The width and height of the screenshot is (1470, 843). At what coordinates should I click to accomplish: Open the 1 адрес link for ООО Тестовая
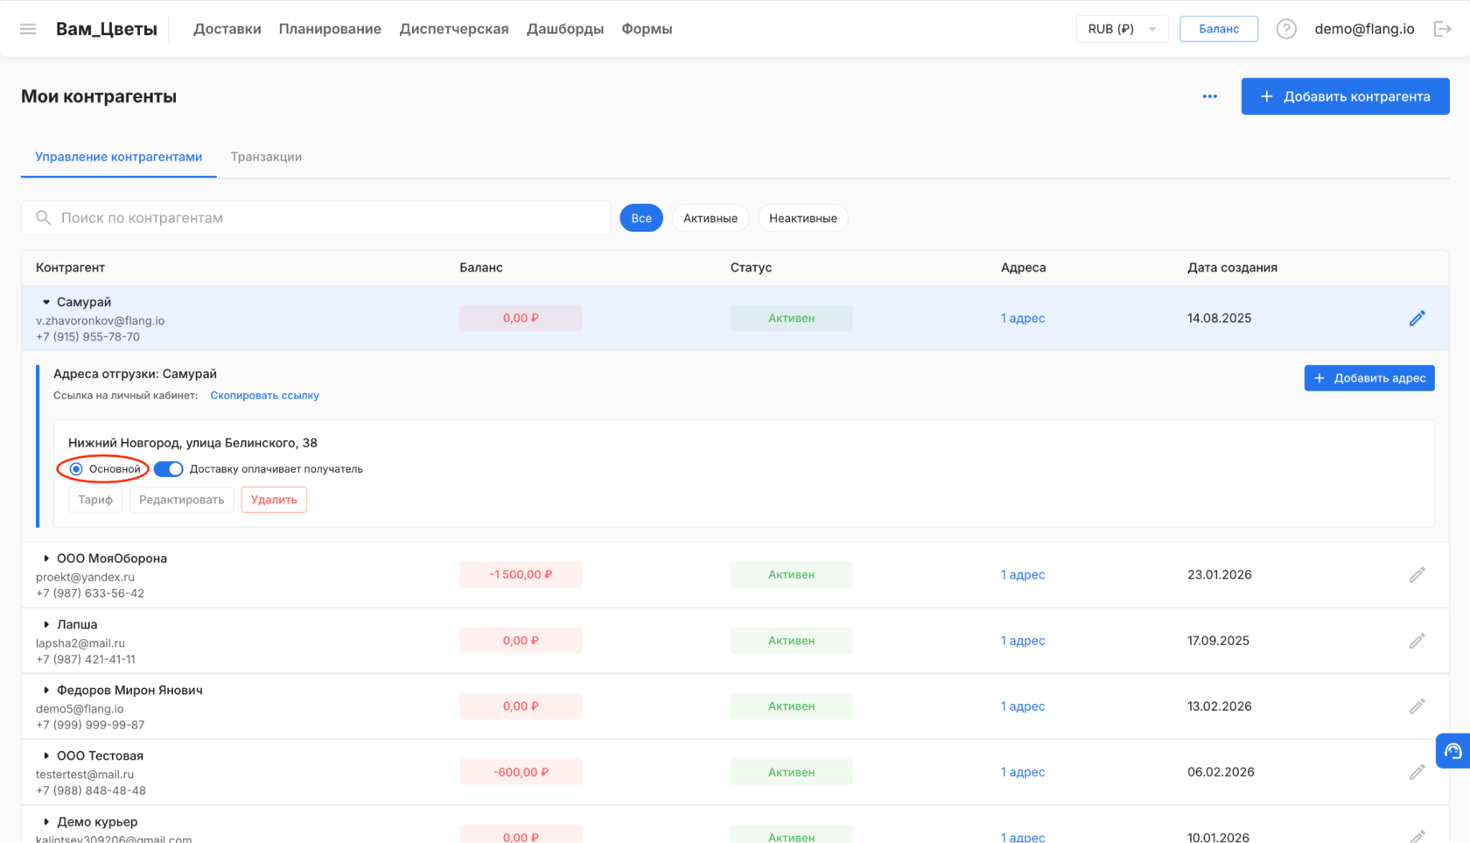click(1023, 772)
